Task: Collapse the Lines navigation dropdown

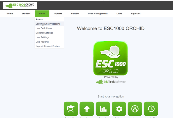Action: (42, 14)
